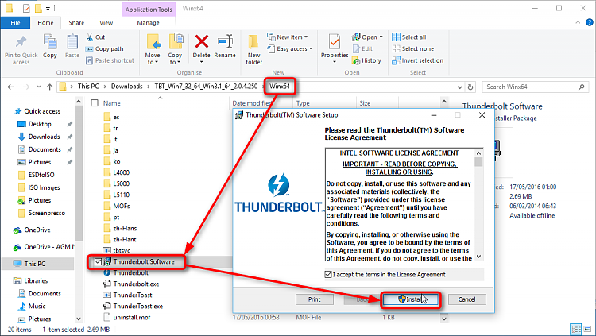The image size is (596, 336).
Task: Click the Search Winx64 field
Action: (x=535, y=87)
